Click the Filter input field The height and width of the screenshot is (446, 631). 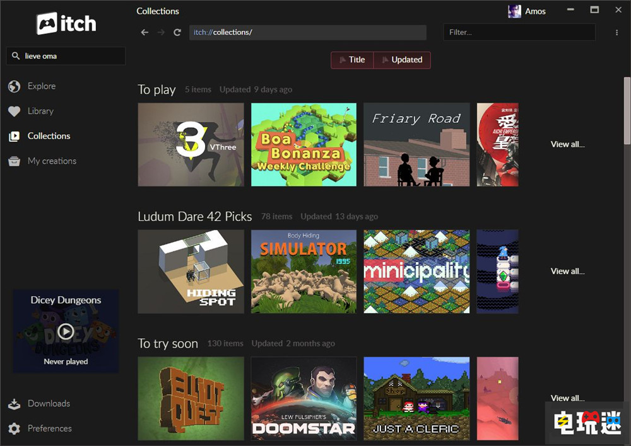pyautogui.click(x=519, y=31)
